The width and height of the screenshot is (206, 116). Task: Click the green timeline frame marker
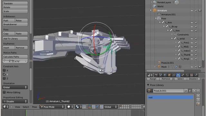pyautogui.click(x=26, y=112)
